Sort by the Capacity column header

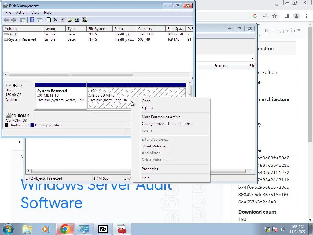[x=151, y=28]
